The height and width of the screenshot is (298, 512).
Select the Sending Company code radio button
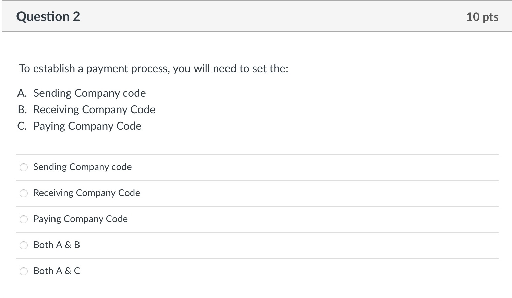[x=24, y=167]
